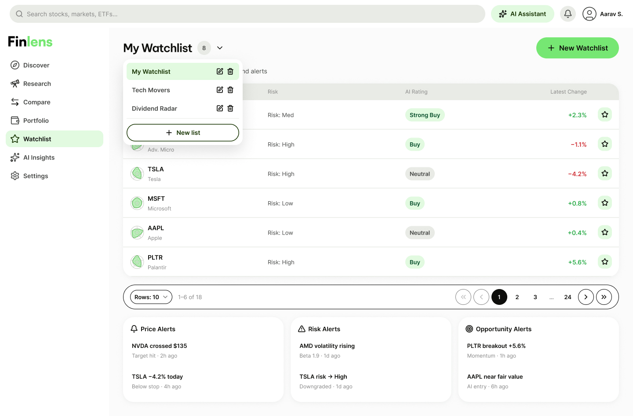Viewport: 633px width, 416px height.
Task: Delete the My Watchlist list
Action: click(x=230, y=72)
